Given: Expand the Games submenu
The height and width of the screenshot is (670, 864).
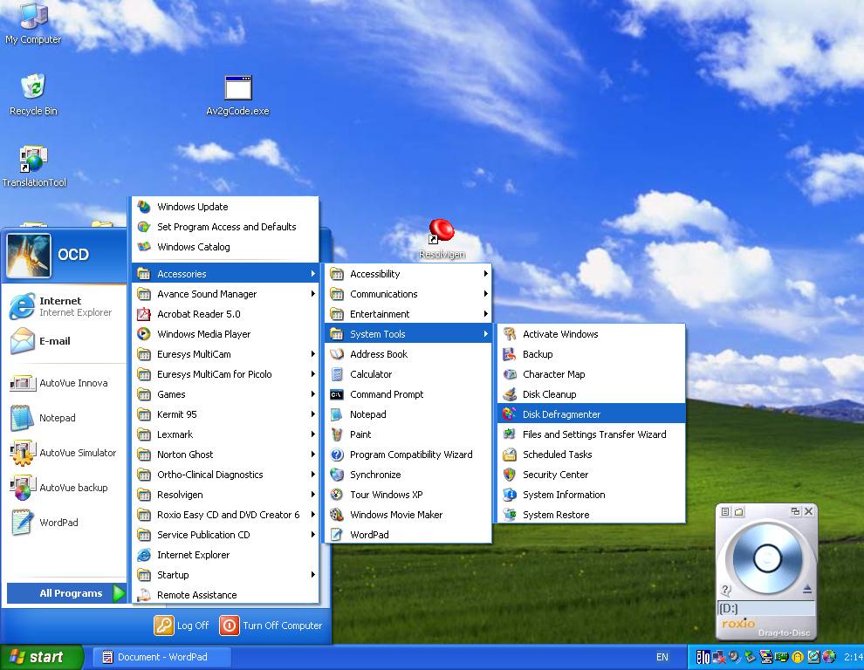Looking at the screenshot, I should 226,394.
